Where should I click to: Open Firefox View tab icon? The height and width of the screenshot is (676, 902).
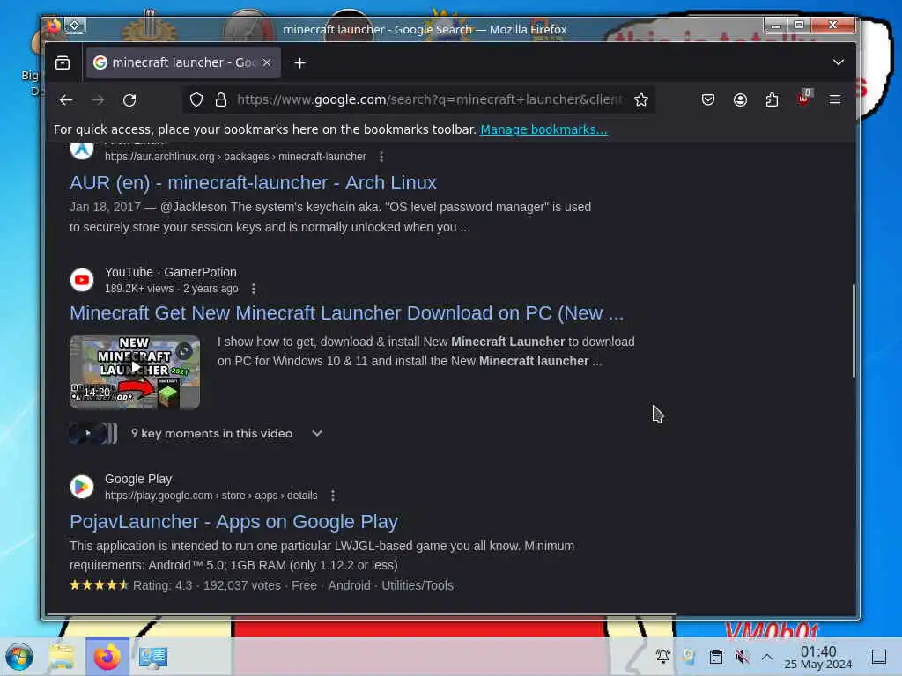(x=63, y=62)
